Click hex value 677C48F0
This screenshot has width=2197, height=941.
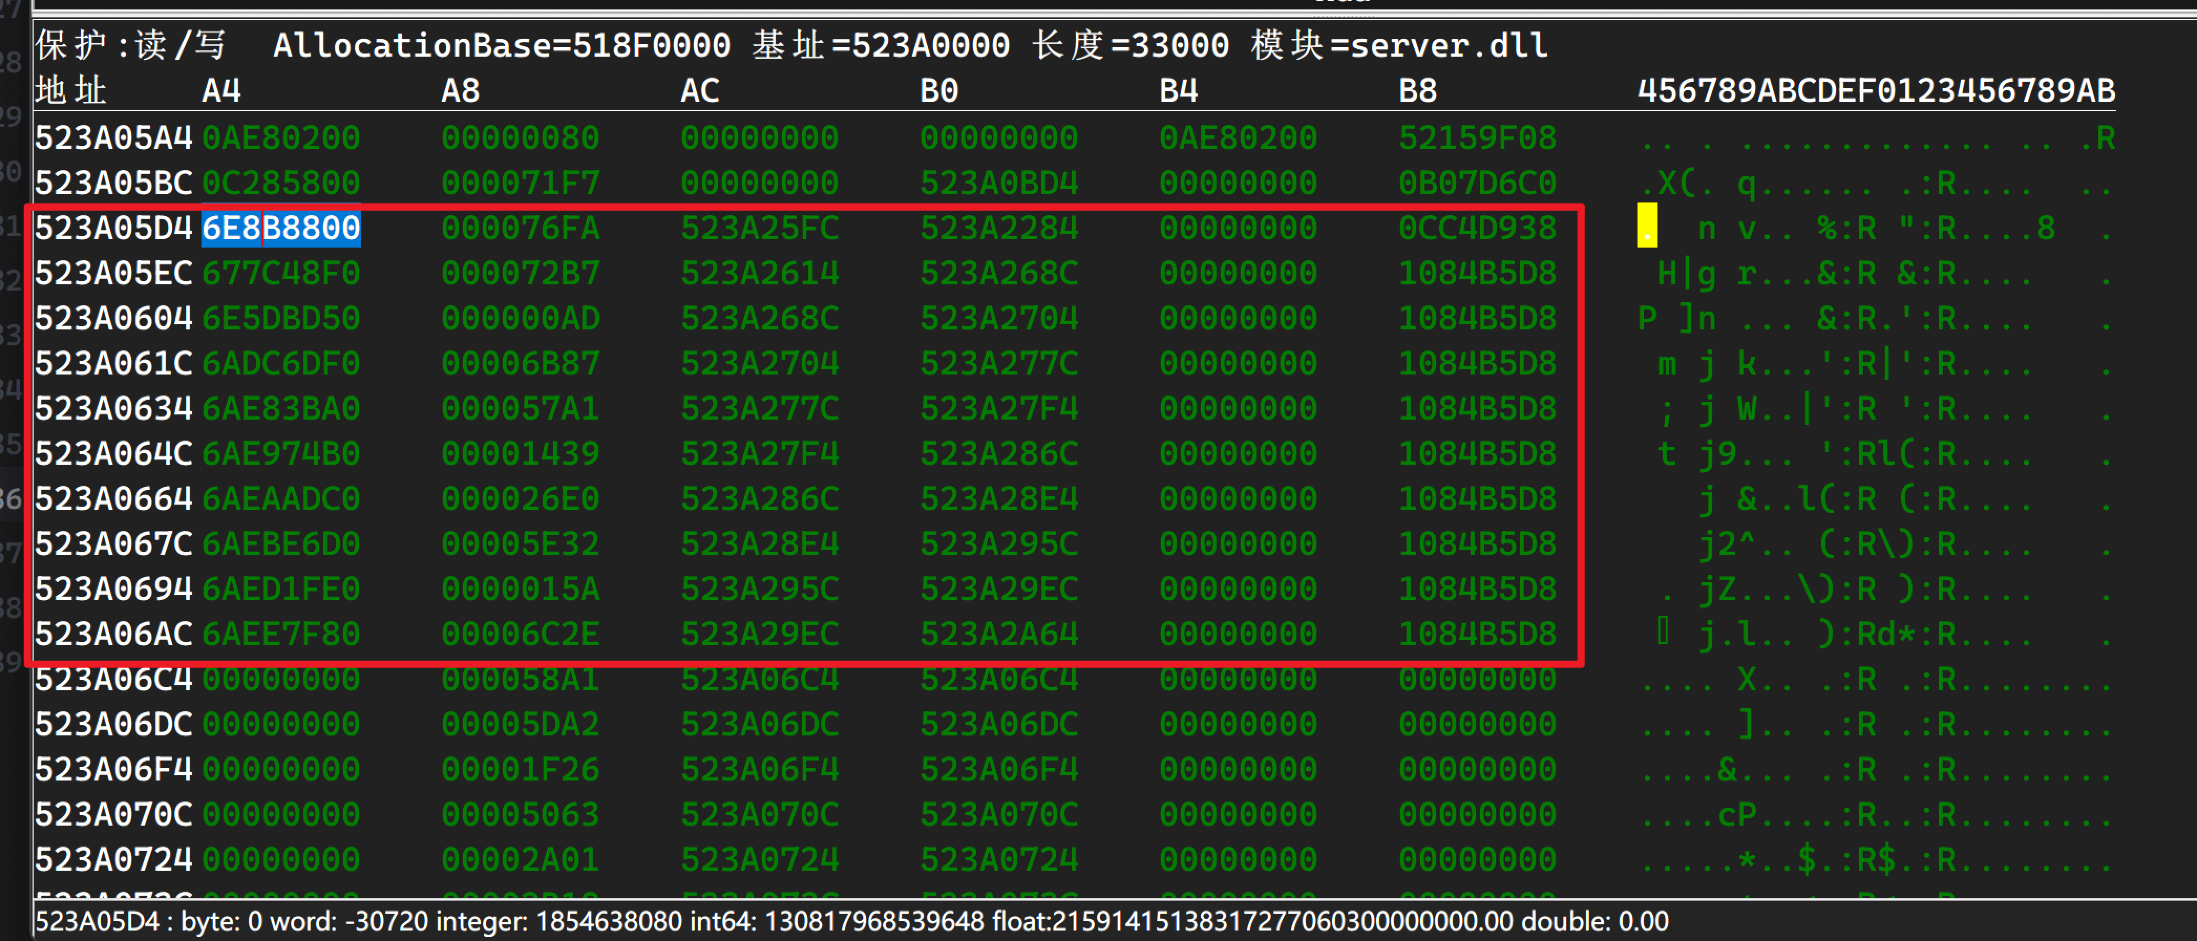click(x=281, y=273)
